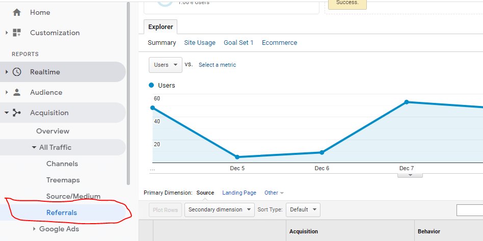The height and width of the screenshot is (241, 483).
Task: Collapse the All Traffic section
Action: (x=34, y=147)
